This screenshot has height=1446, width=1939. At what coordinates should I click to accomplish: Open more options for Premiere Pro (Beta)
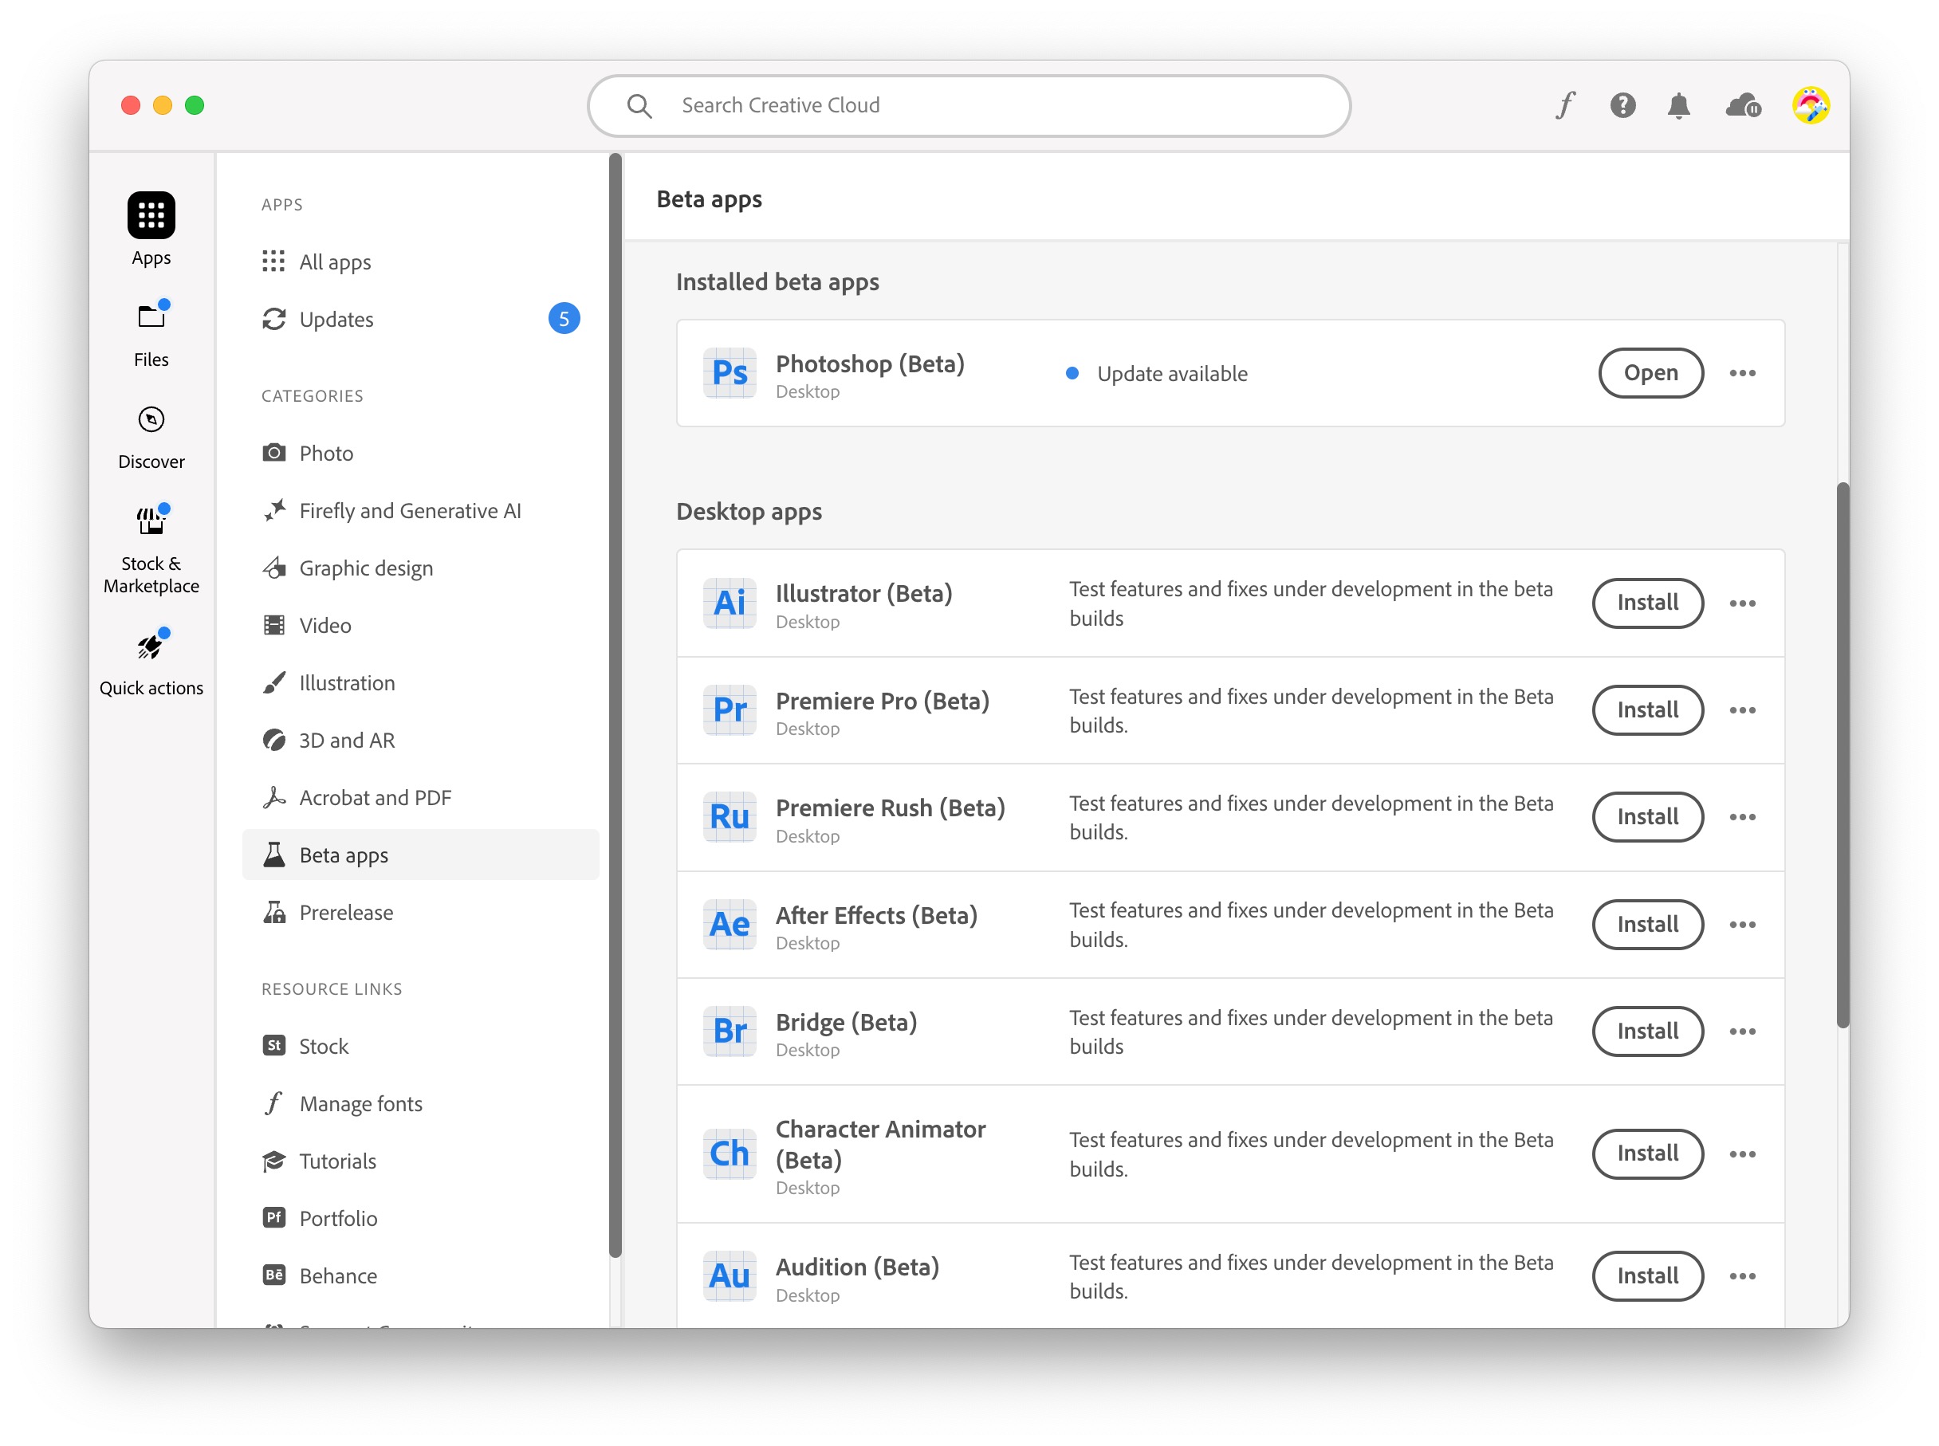[x=1742, y=710]
